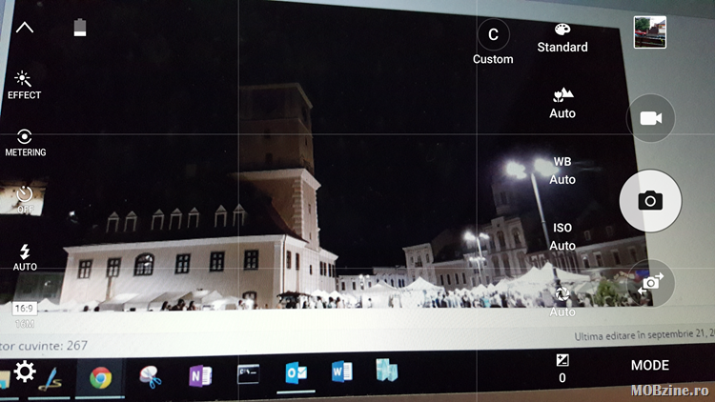Image resolution: width=715 pixels, height=402 pixels.
Task: Open the METERING mode setting
Action: tap(25, 142)
